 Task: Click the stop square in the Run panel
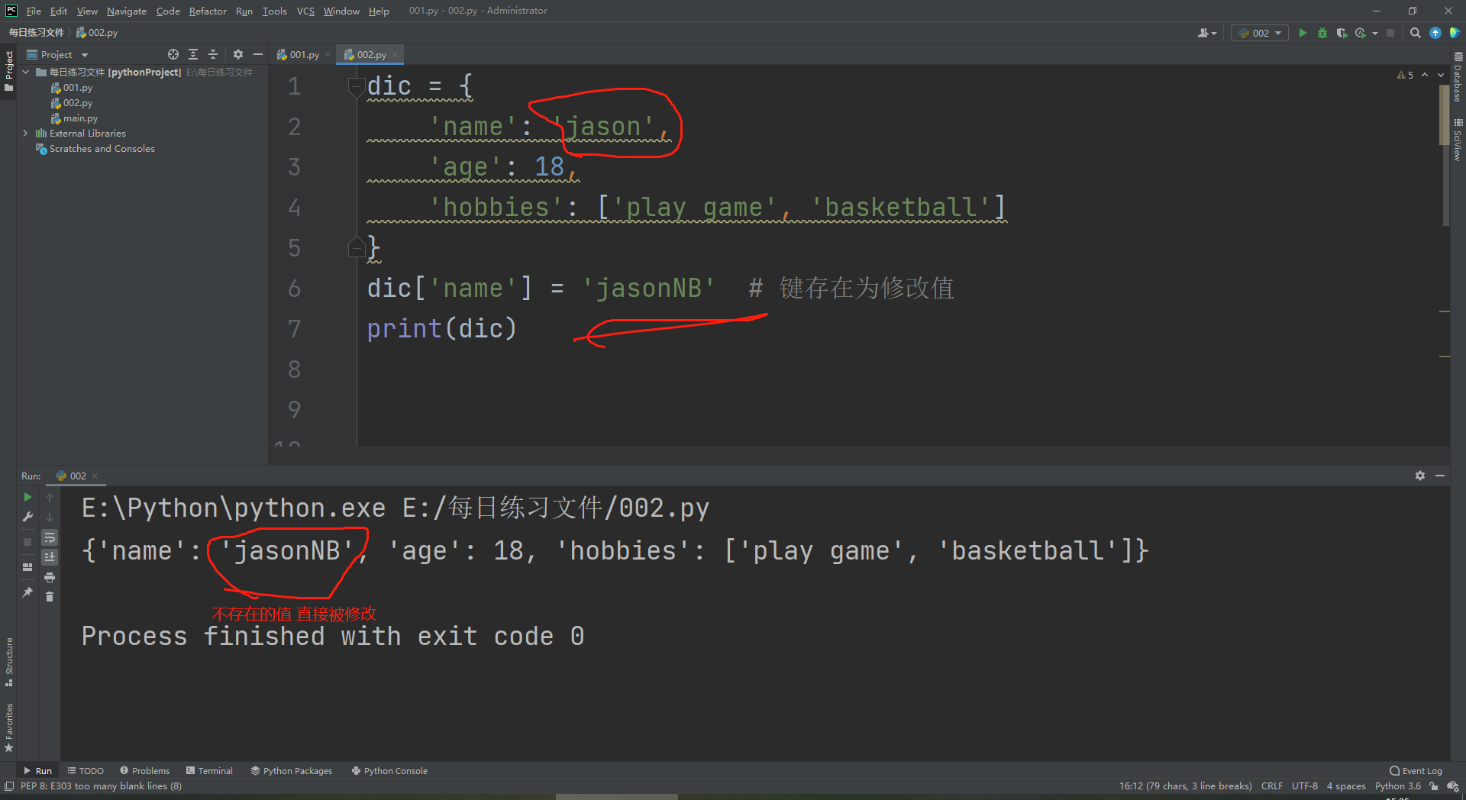(x=27, y=541)
